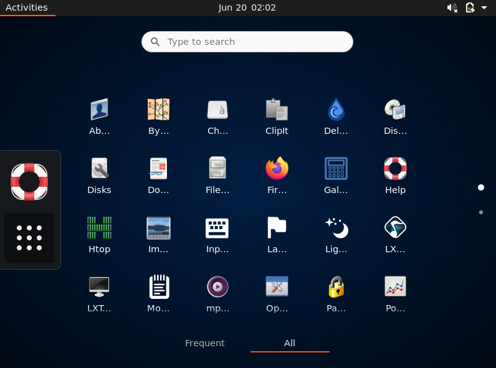The width and height of the screenshot is (496, 368).
Task: Open the date and time calendar menu
Action: coord(247,7)
